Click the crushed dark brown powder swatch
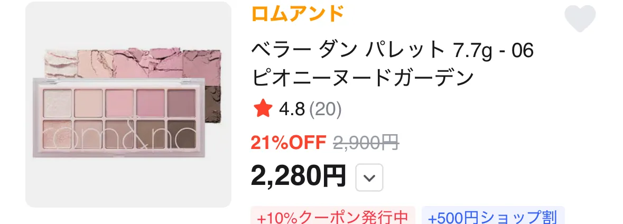The height and width of the screenshot is (224, 623). coord(213,102)
